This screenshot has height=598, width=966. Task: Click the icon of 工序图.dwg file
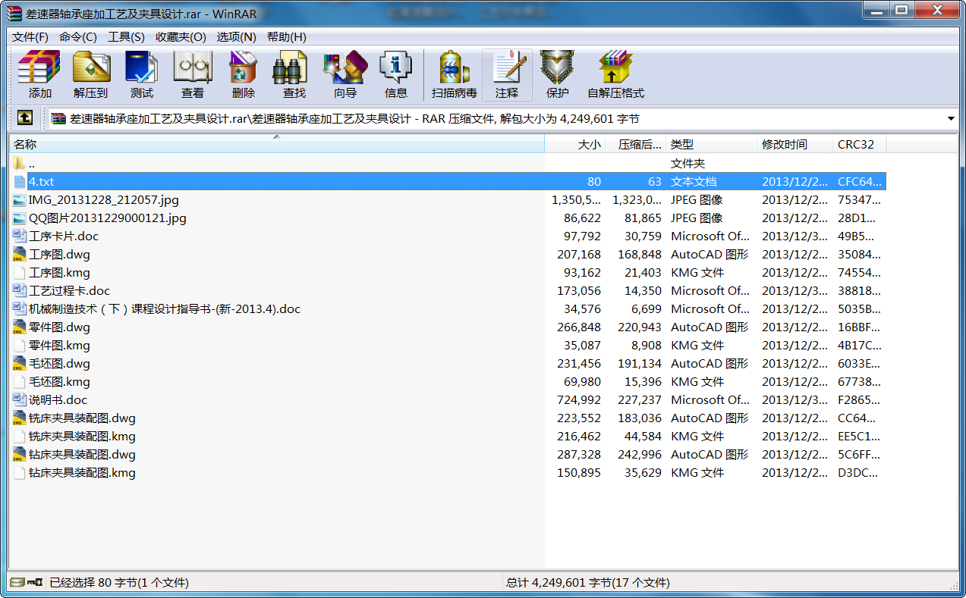[20, 255]
